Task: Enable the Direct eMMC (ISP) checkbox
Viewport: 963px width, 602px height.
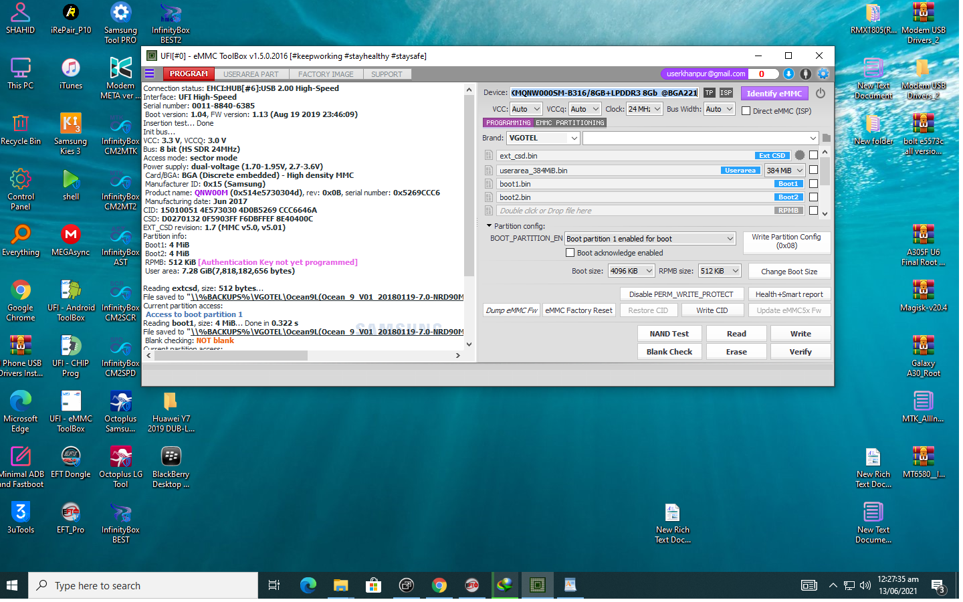Action: tap(746, 111)
